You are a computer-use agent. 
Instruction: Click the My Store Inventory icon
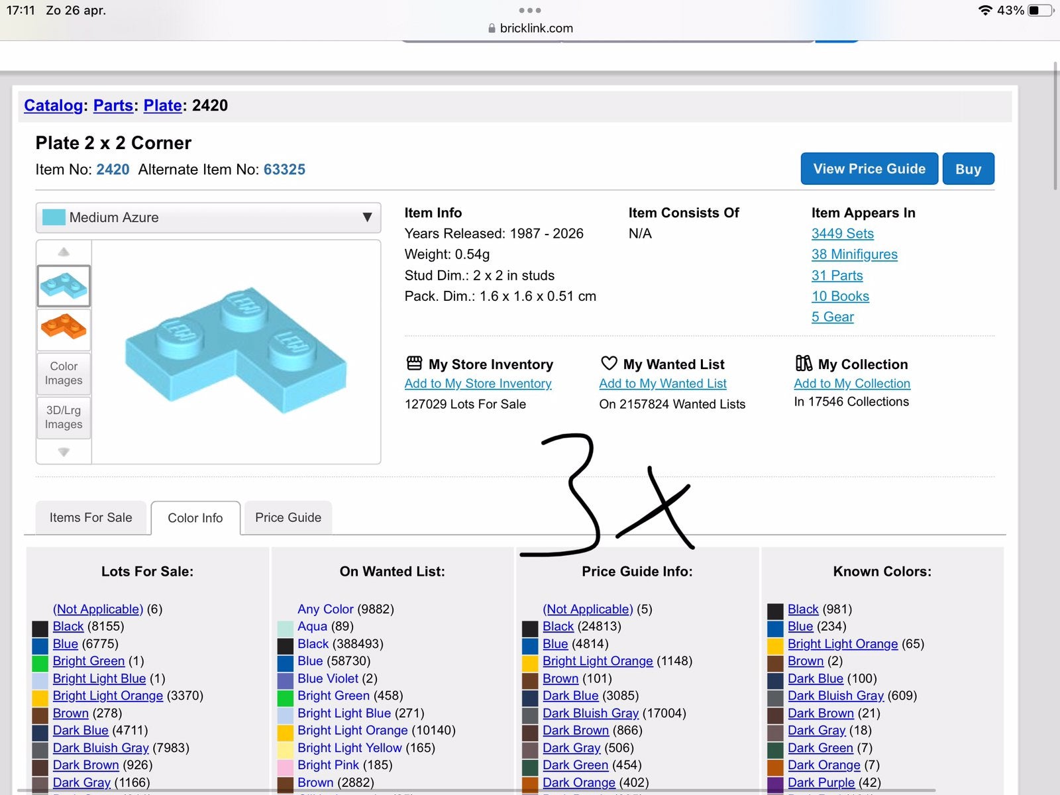click(x=414, y=363)
